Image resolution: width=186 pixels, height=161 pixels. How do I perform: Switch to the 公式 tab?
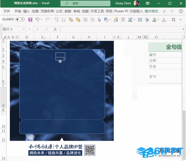[x=59, y=11]
